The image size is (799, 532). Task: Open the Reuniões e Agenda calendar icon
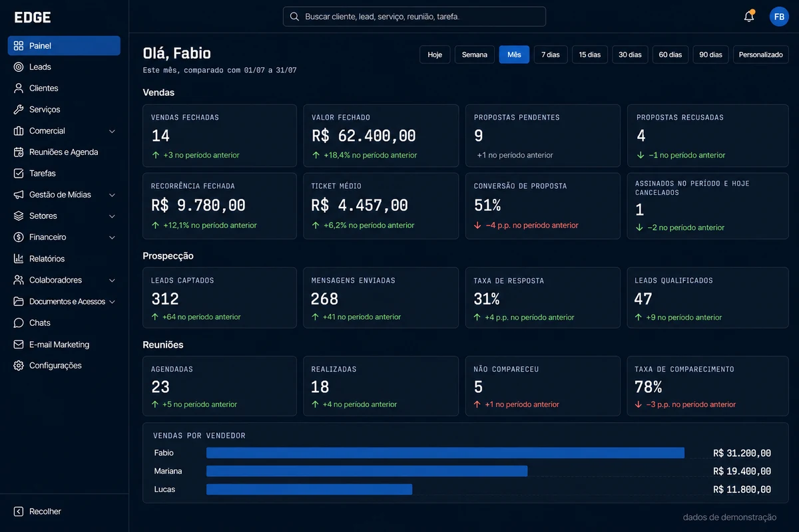click(x=19, y=152)
